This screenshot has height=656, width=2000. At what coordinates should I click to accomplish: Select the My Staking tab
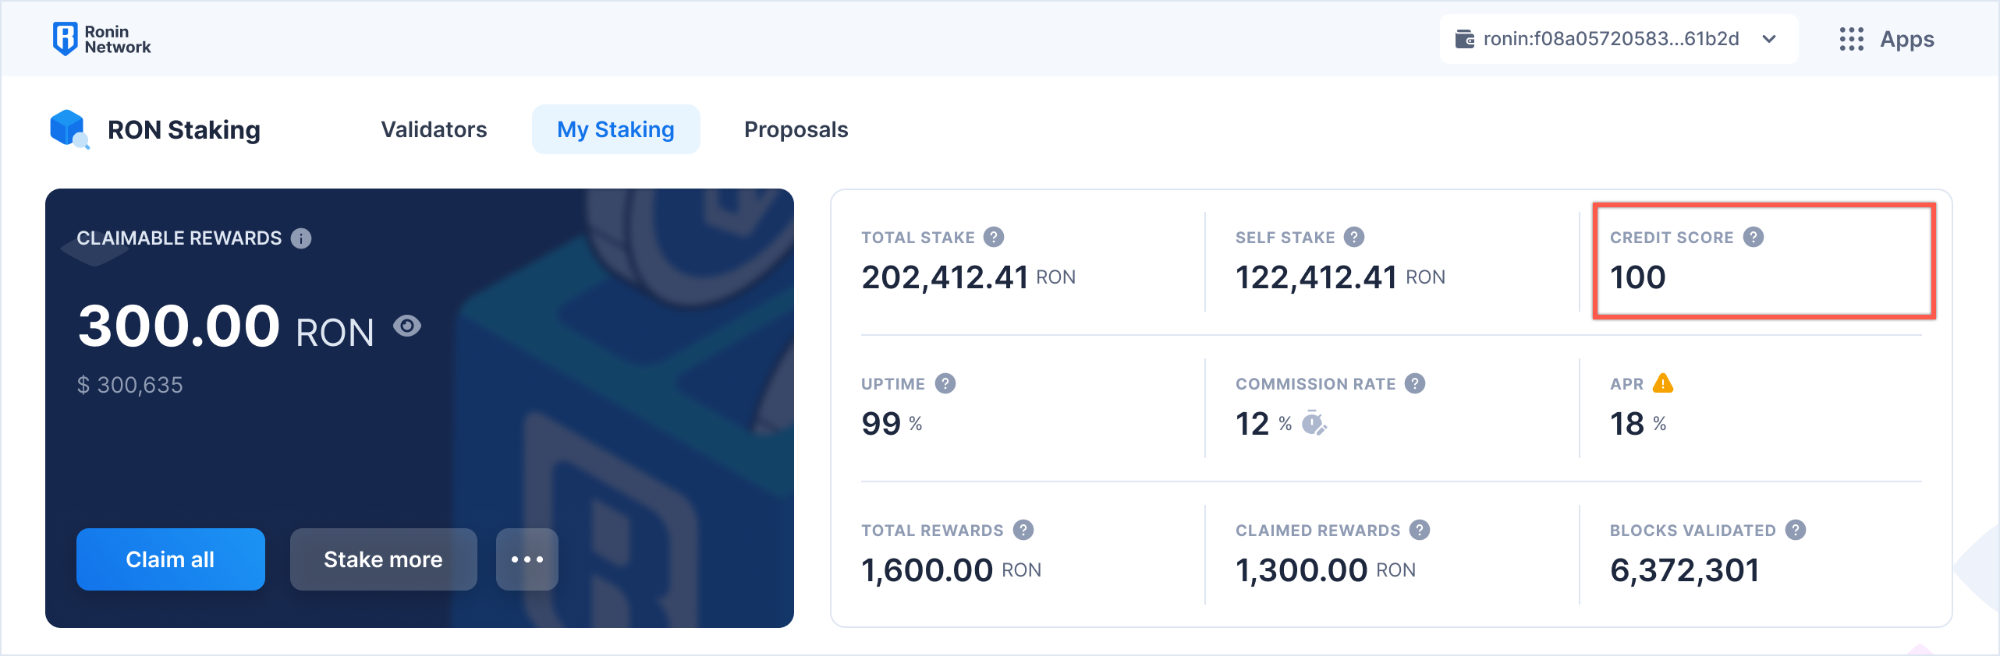pyautogui.click(x=615, y=129)
